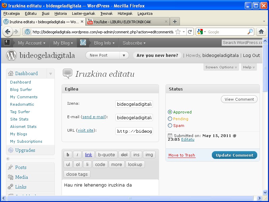Click the Media icon in sidebar

point(11,177)
